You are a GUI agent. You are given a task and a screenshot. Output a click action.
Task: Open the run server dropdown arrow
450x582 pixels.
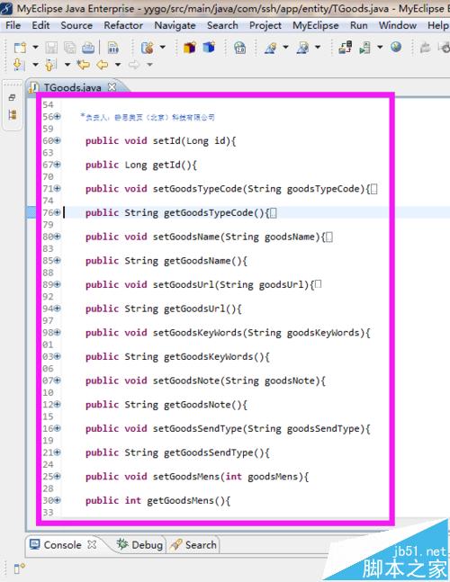coord(380,47)
